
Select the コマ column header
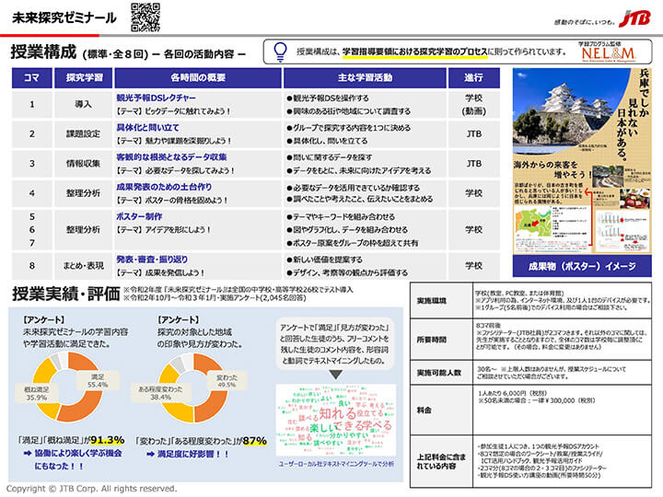tap(31, 77)
